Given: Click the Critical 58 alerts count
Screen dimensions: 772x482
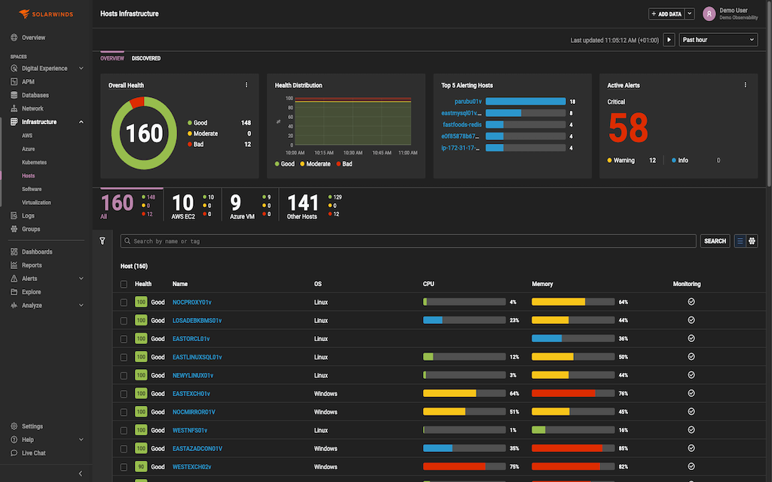Looking at the screenshot, I should click(x=628, y=128).
